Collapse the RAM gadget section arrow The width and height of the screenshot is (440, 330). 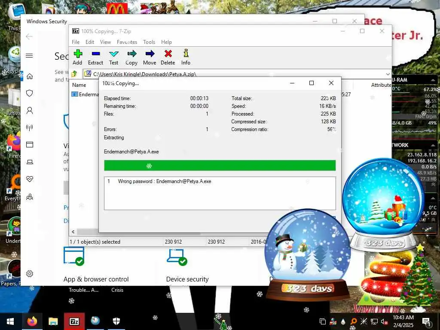pos(433,80)
